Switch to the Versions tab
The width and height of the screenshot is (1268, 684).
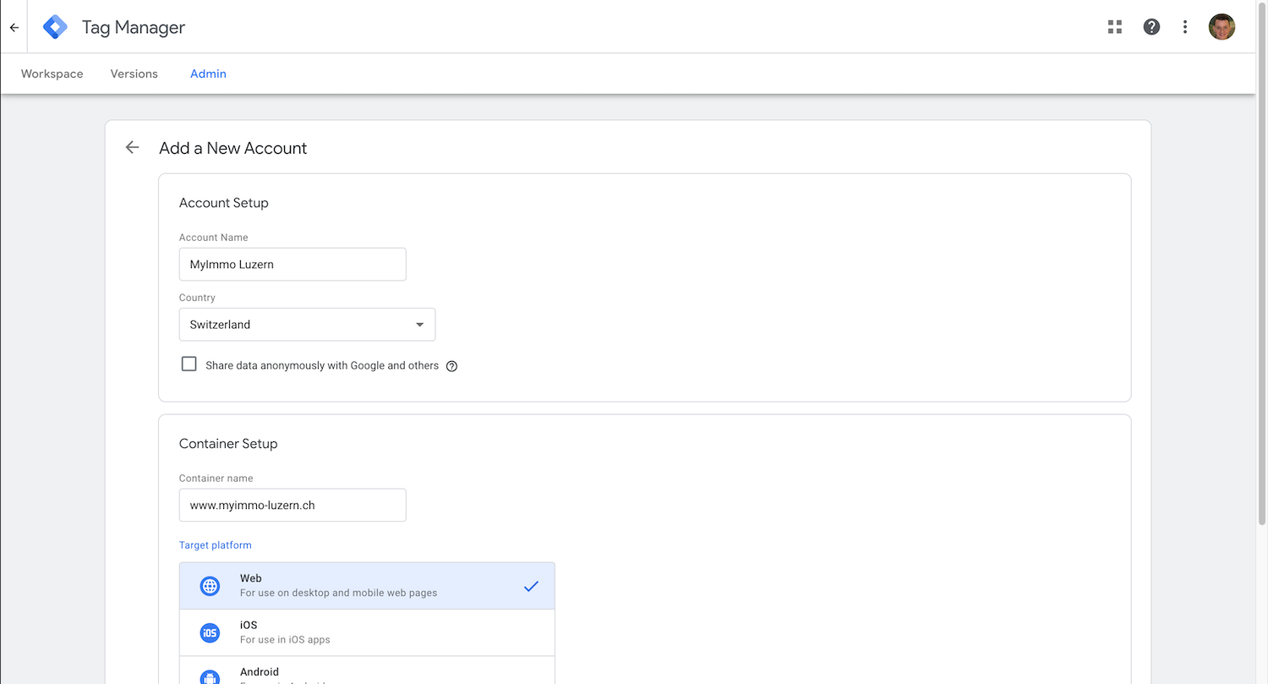(x=134, y=74)
